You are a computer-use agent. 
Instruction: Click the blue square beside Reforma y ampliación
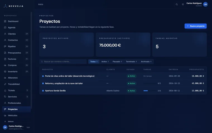43,83
